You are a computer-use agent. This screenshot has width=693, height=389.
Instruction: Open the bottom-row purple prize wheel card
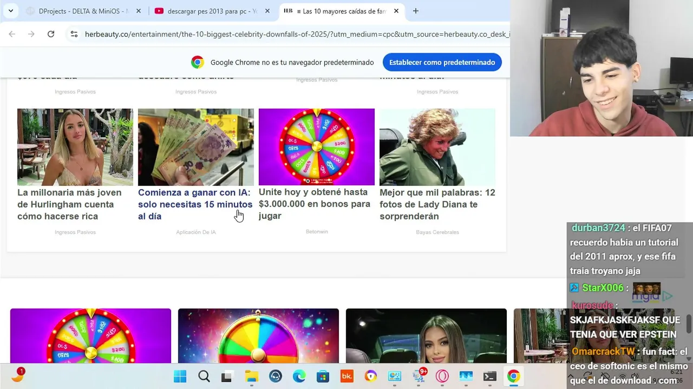pyautogui.click(x=90, y=336)
